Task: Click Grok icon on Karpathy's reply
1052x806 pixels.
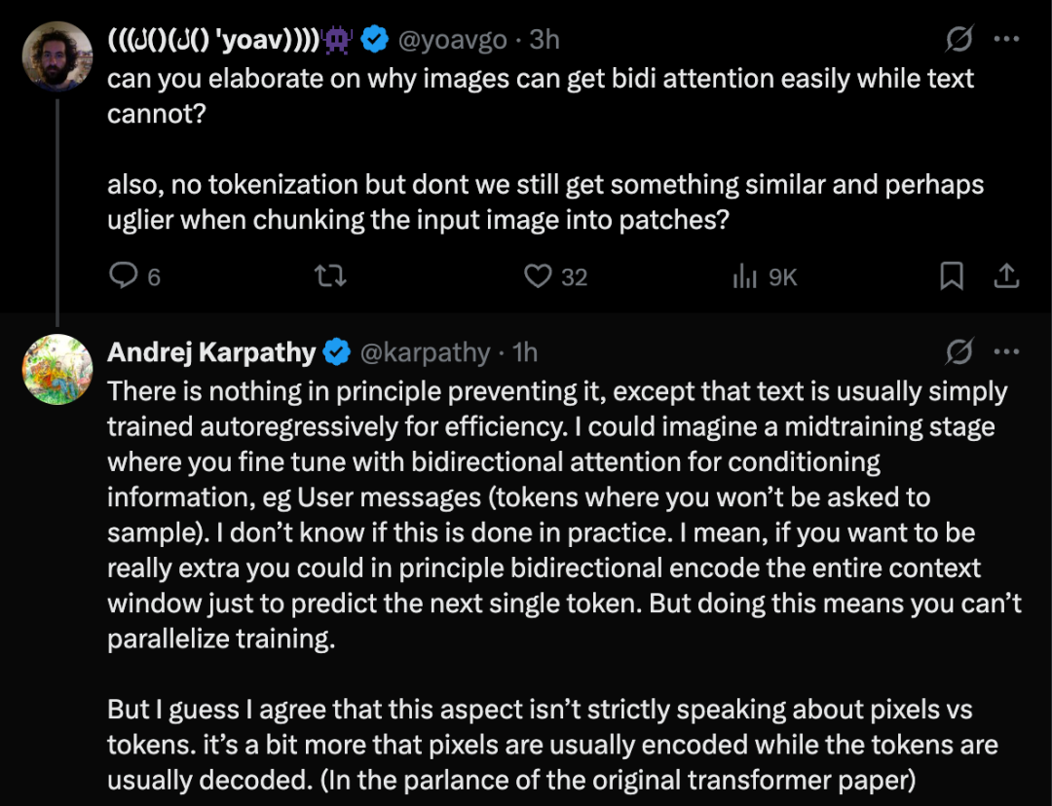Action: tap(959, 351)
